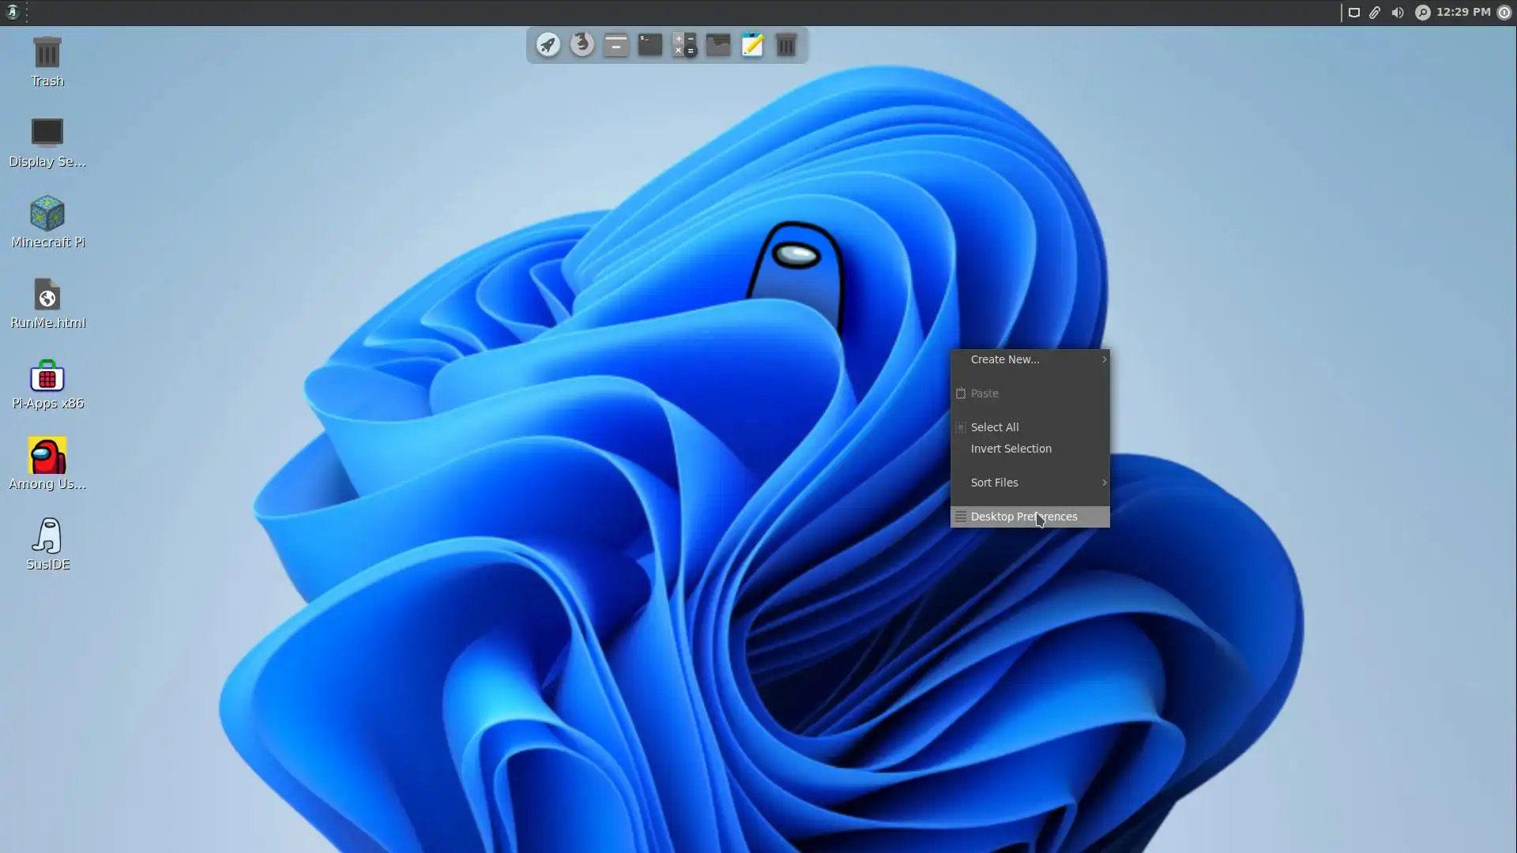Choose Desktop Preferences in context menu

[x=1024, y=517]
